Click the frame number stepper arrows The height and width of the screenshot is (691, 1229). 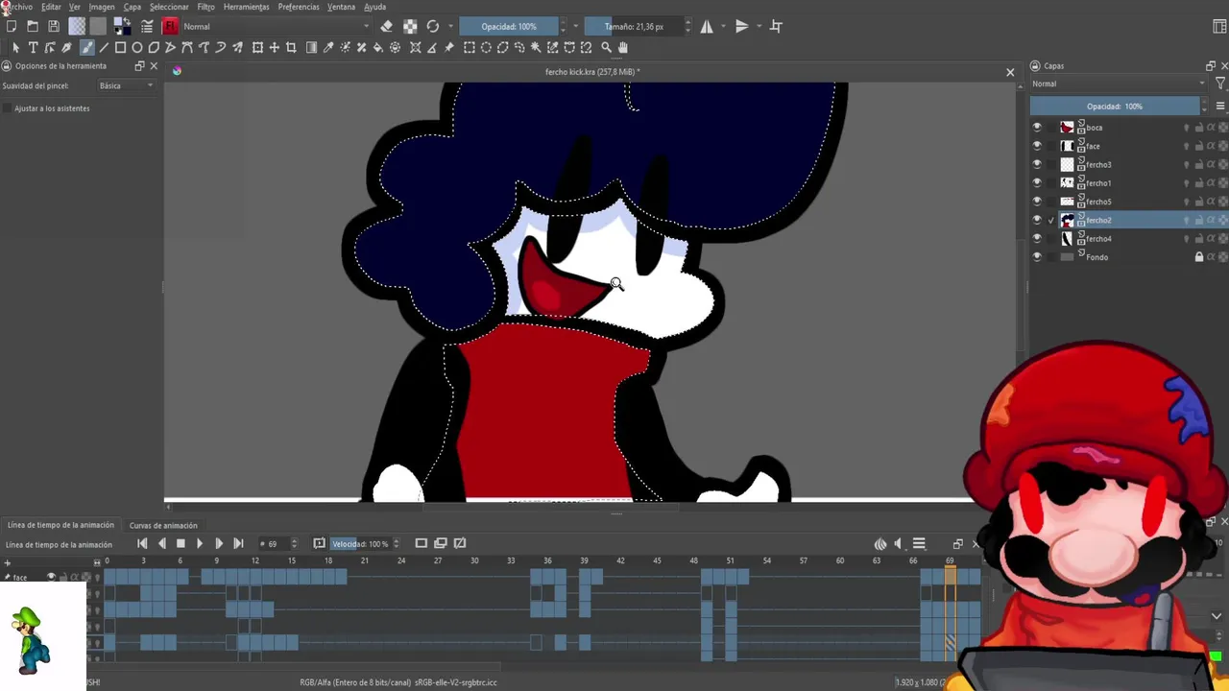pos(294,543)
